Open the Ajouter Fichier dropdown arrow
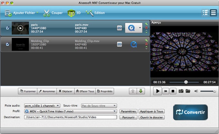 37,13
